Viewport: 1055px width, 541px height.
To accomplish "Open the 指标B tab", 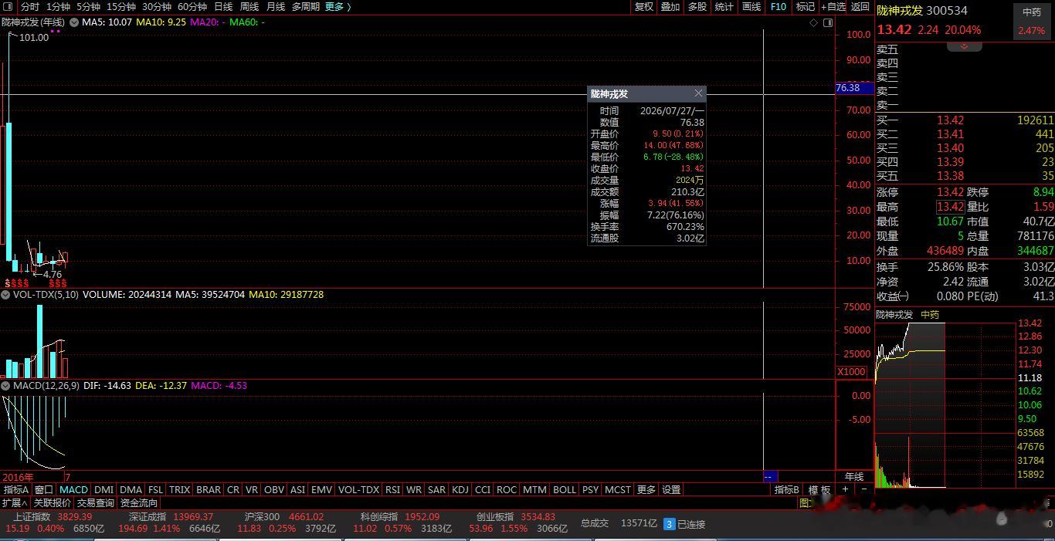I will [x=787, y=490].
